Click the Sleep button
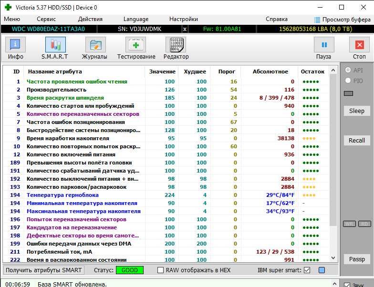Viewport: 374px width, 287px height. [357, 111]
